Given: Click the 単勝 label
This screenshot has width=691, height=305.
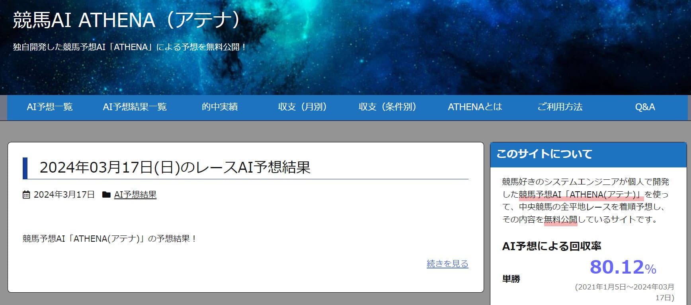Looking at the screenshot, I should [x=511, y=279].
